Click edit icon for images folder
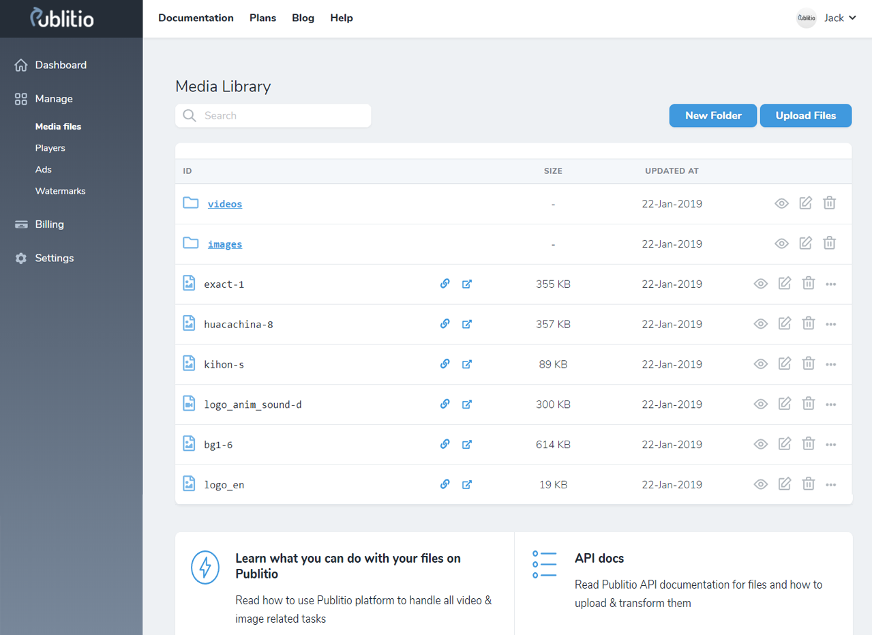Image resolution: width=872 pixels, height=635 pixels. click(x=805, y=243)
